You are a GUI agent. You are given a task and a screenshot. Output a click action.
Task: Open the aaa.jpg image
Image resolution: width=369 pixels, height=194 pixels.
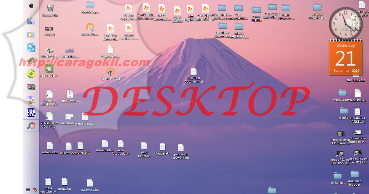pos(49,29)
